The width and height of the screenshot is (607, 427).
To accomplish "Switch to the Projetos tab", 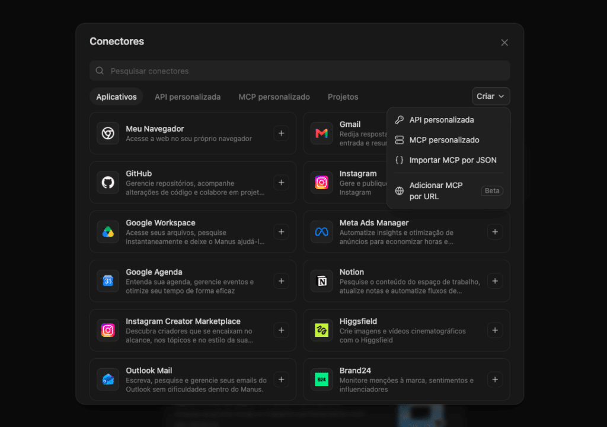I will pos(343,97).
